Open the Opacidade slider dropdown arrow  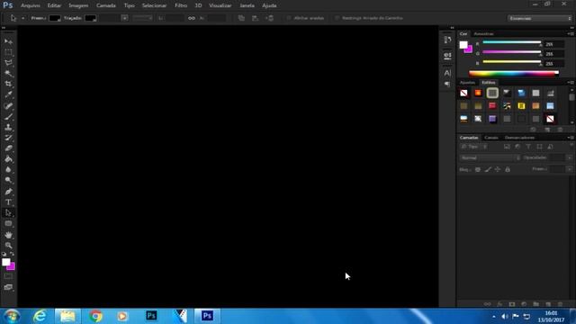[569, 157]
